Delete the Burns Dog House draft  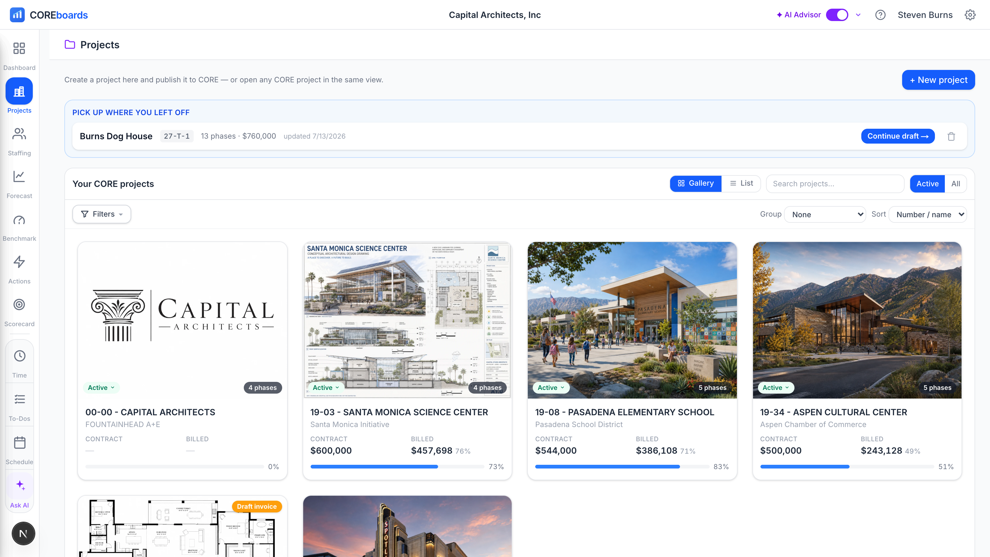(951, 136)
